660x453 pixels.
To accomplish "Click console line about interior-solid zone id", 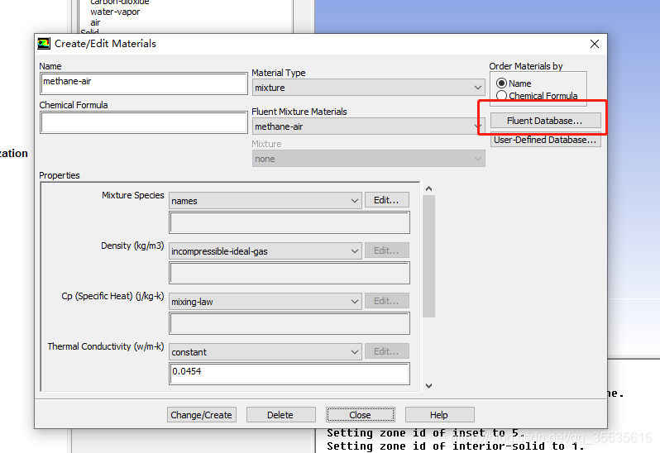I will coord(456,446).
